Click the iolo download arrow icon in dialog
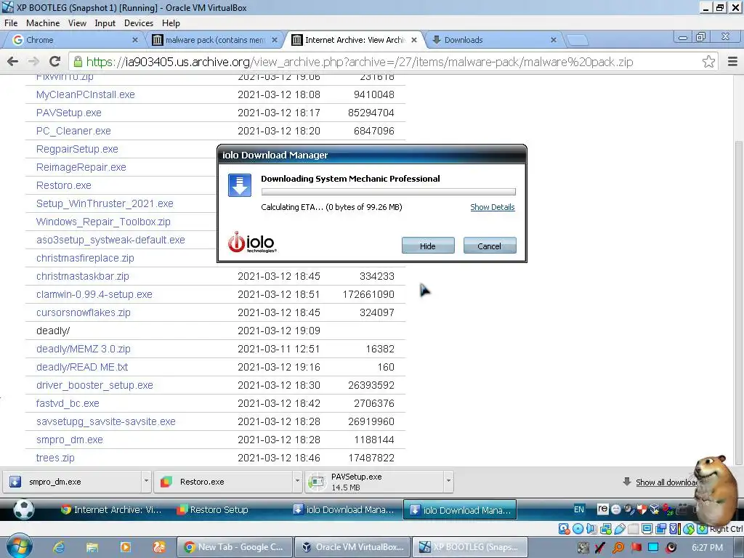 [240, 185]
